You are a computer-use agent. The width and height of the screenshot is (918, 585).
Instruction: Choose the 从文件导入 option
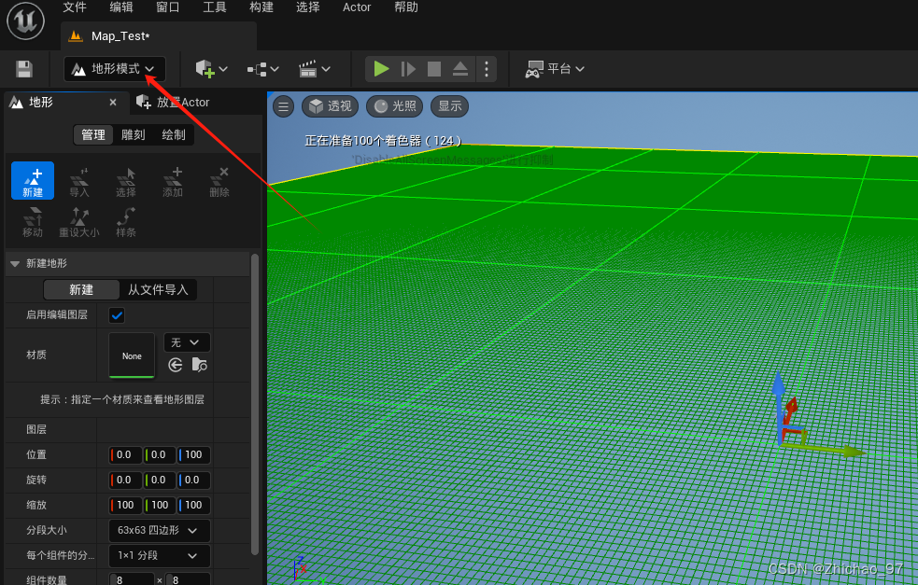click(158, 290)
